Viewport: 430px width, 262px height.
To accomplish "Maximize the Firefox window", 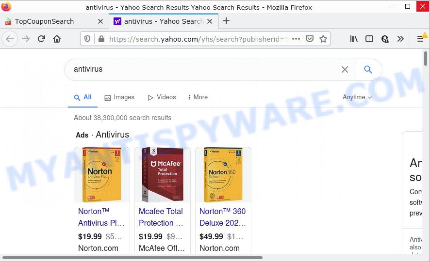I will (408, 6).
